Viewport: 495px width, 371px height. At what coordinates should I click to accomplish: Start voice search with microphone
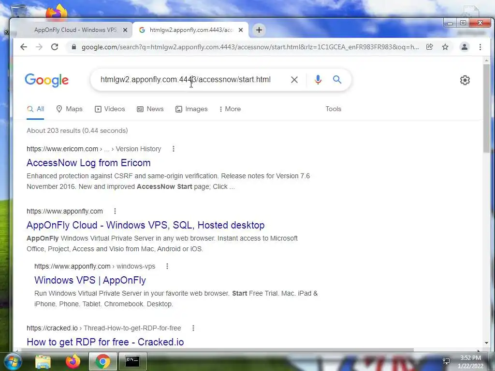[318, 80]
